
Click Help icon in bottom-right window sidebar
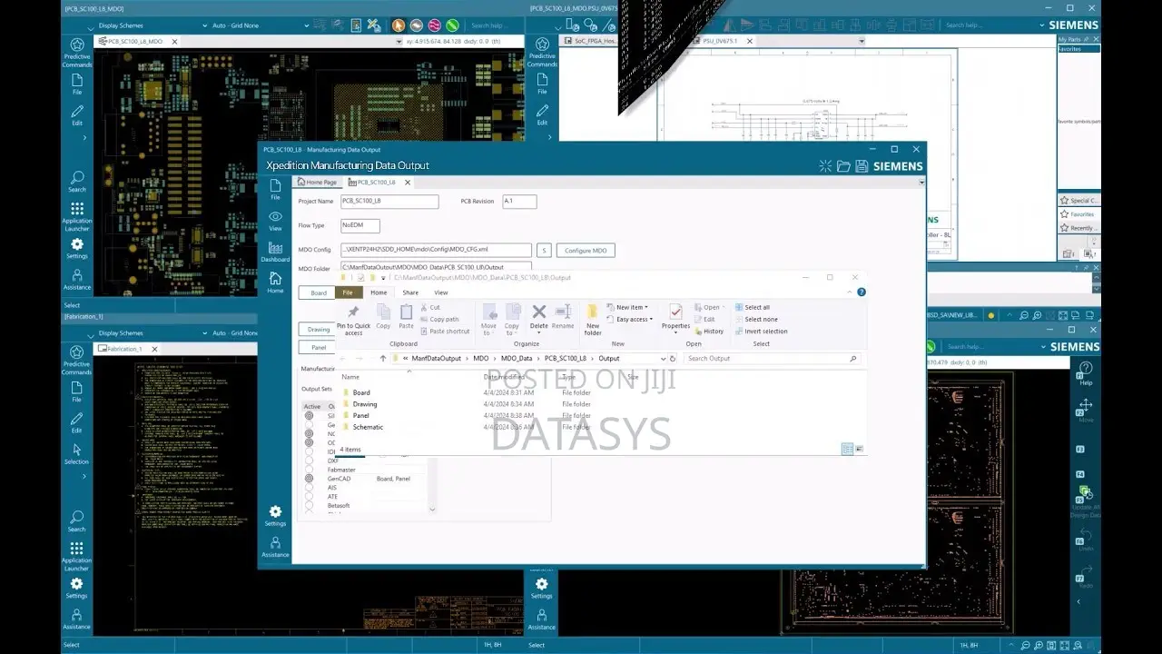(1086, 373)
